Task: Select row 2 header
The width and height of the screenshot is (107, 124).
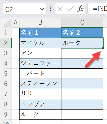Action: [x=6, y=43]
